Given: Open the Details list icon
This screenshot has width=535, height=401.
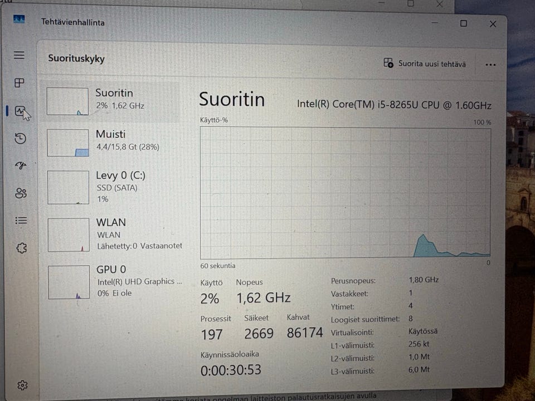Looking at the screenshot, I should pos(21,221).
